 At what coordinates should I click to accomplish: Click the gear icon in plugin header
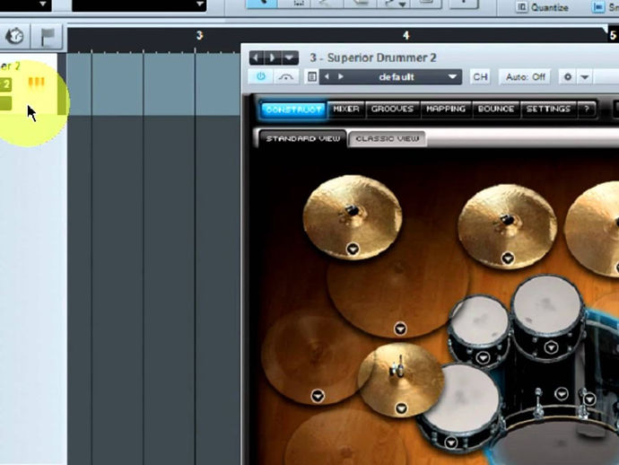[568, 76]
